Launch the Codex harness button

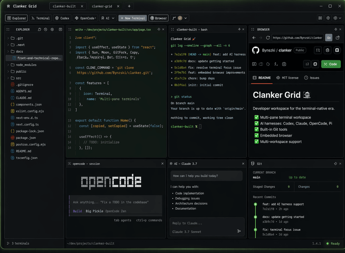(x=62, y=18)
